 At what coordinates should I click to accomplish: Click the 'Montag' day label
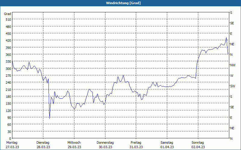tap(12, 143)
